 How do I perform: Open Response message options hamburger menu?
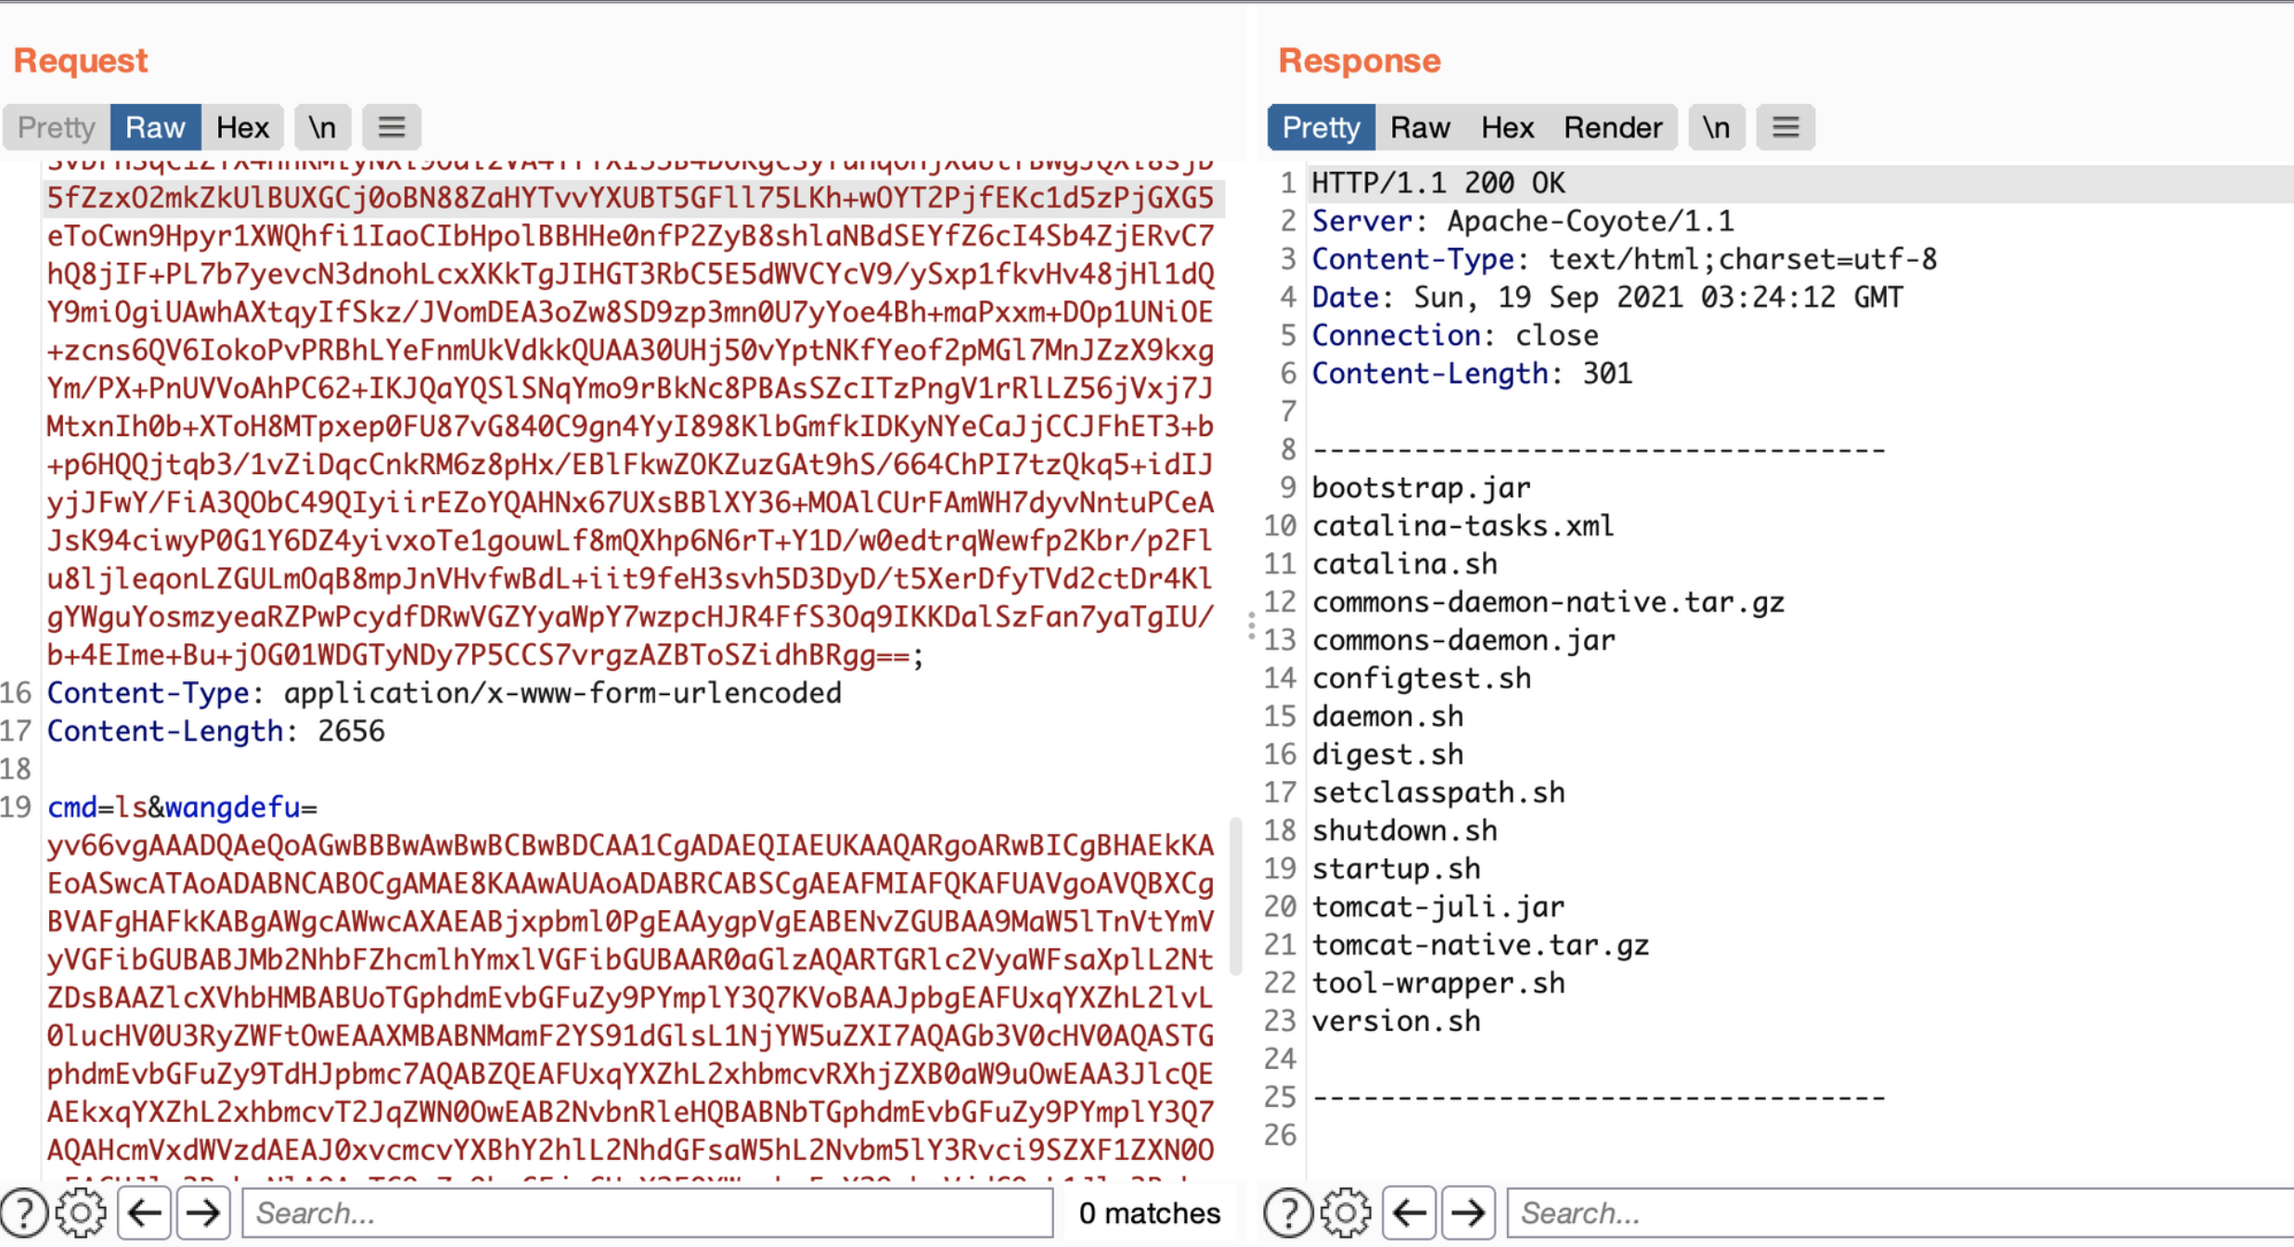tap(1785, 127)
